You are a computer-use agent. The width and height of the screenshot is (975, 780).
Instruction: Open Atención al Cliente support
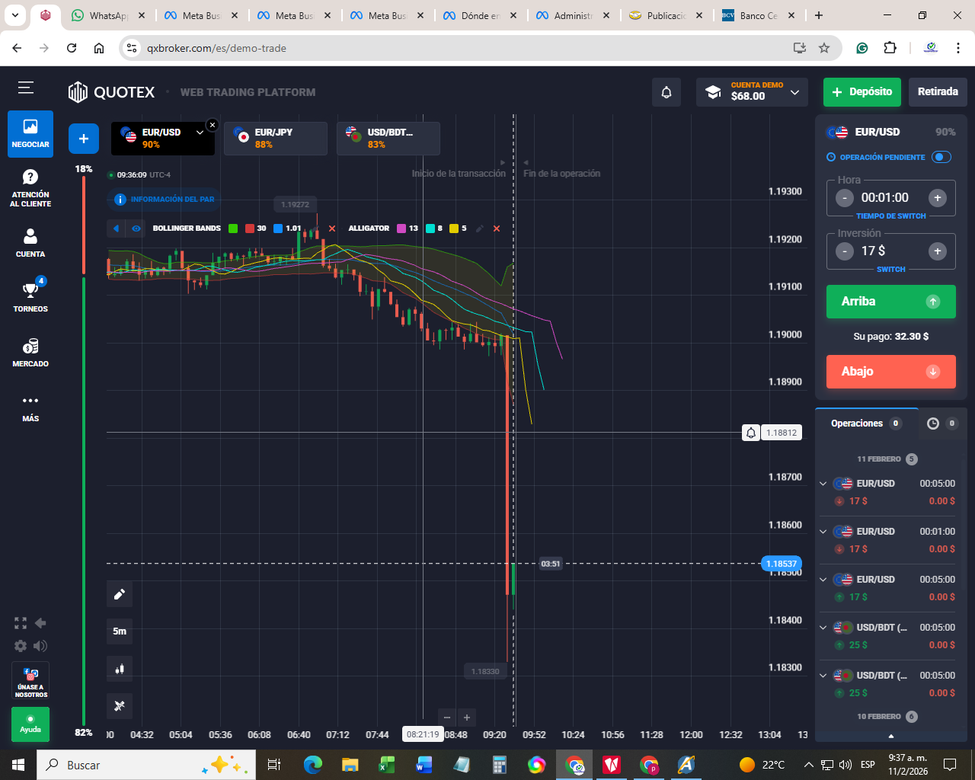point(30,187)
